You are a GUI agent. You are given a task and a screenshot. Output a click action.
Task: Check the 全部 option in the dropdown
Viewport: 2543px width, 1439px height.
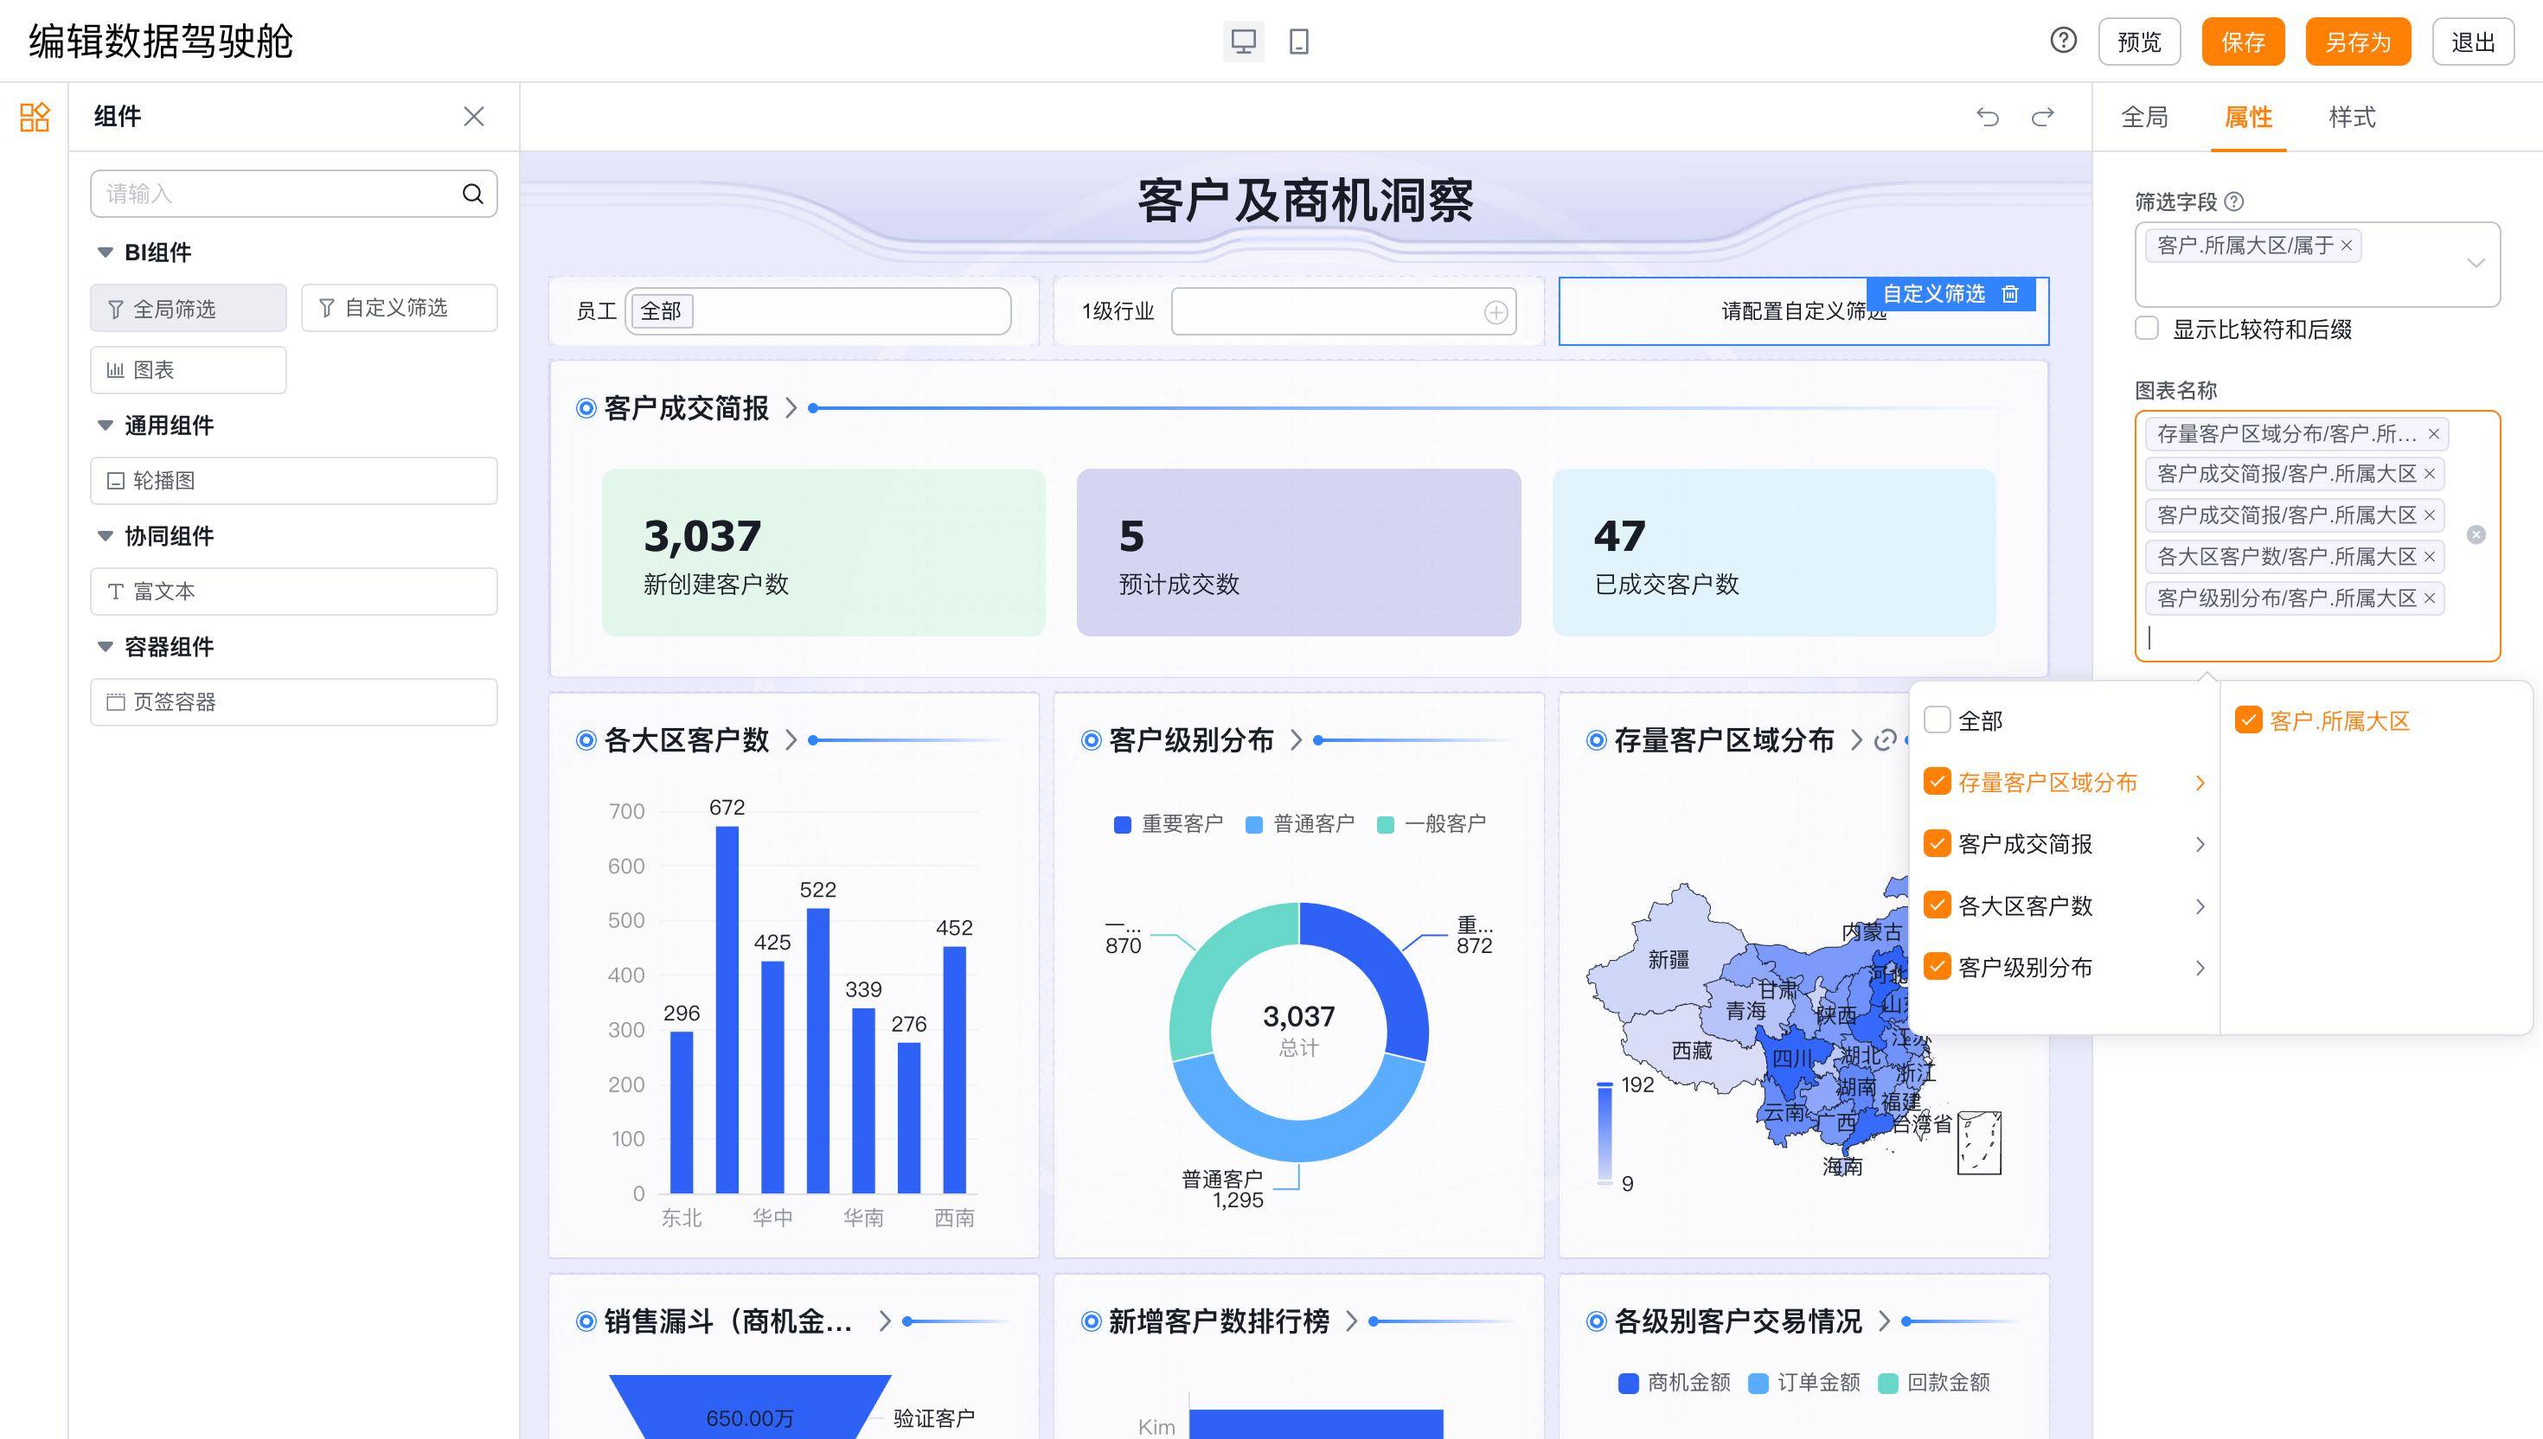1938,720
